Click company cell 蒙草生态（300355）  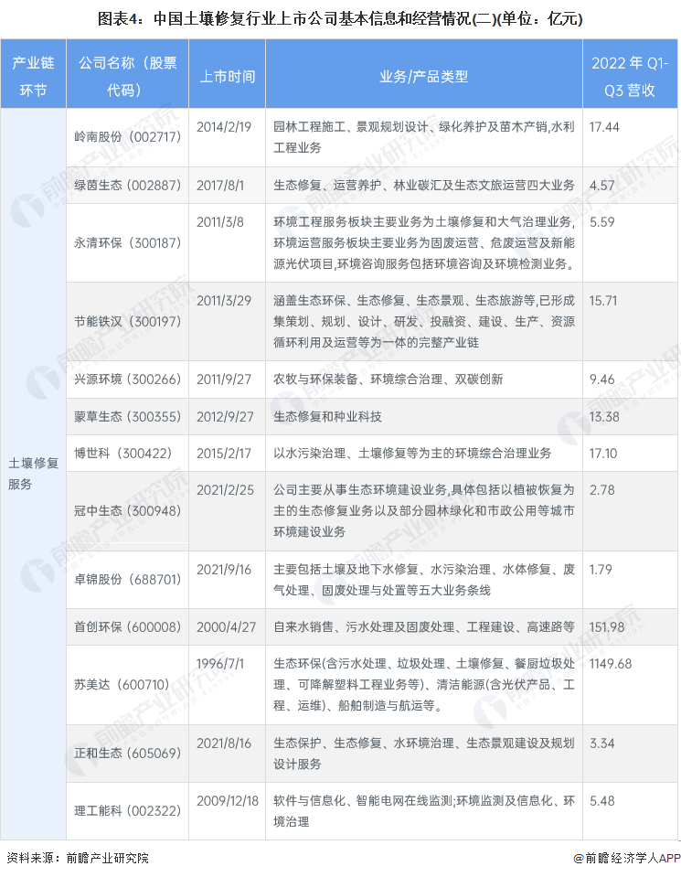(127, 417)
